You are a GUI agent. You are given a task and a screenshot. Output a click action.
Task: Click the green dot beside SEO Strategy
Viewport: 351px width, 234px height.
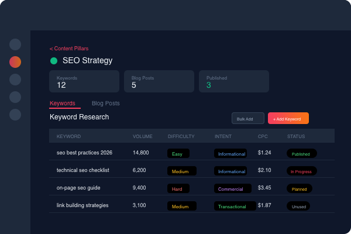tap(54, 61)
